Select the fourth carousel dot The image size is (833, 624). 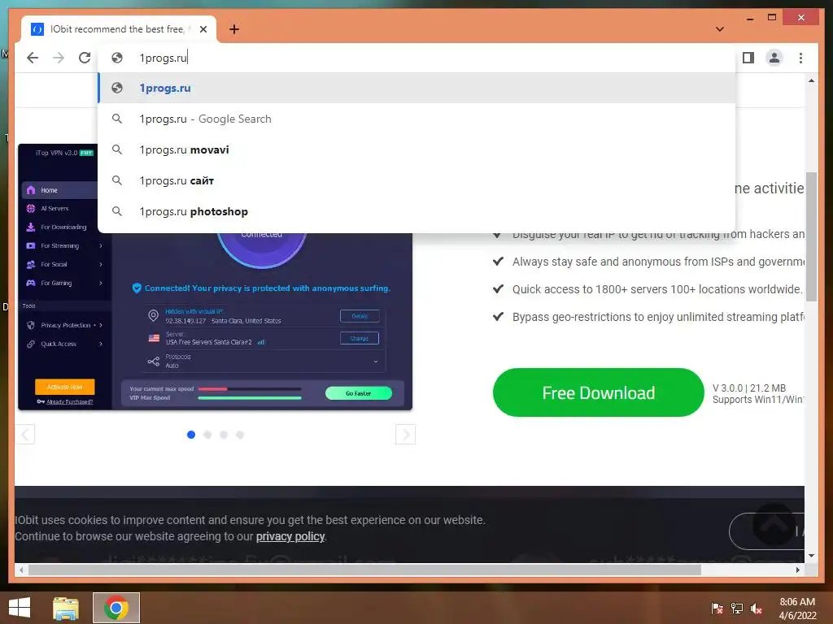(240, 435)
